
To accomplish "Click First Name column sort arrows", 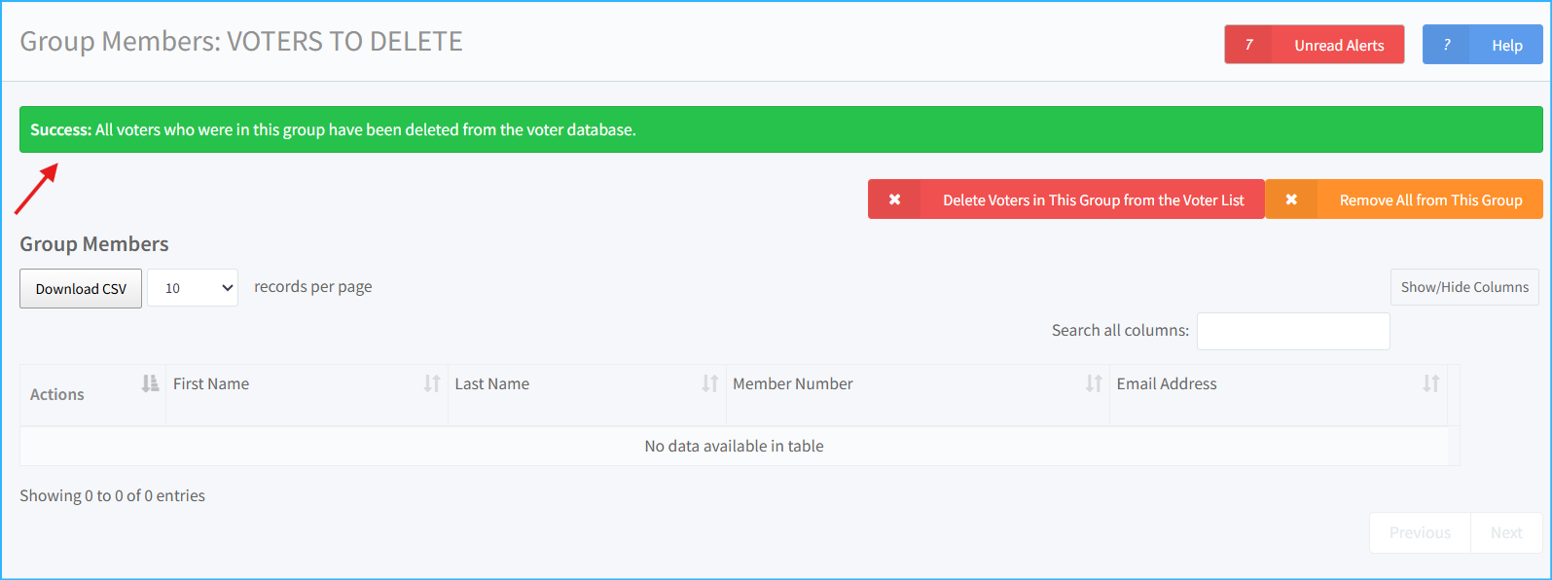I will tap(432, 383).
